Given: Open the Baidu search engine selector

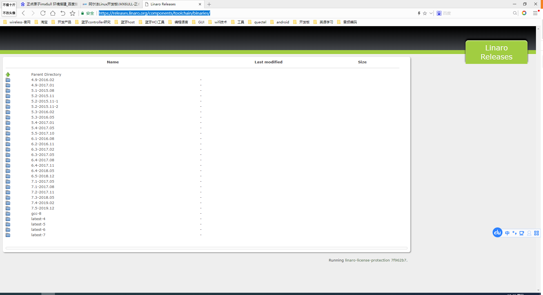Looking at the screenshot, I should [x=439, y=13].
